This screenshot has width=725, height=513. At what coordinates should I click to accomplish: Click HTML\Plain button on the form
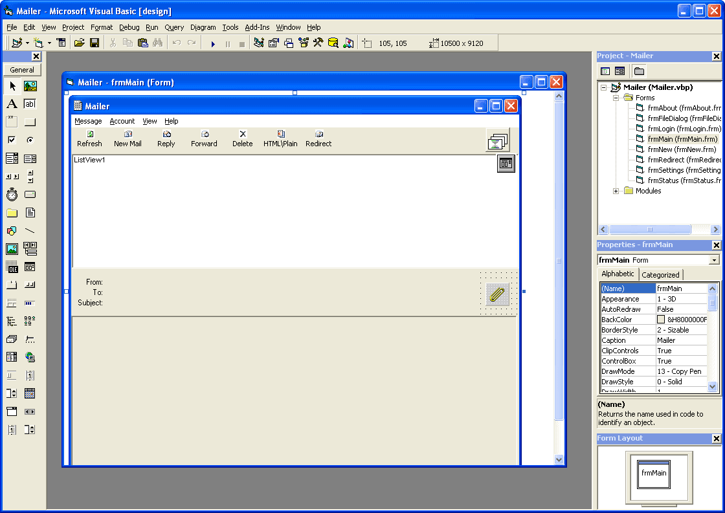281,138
